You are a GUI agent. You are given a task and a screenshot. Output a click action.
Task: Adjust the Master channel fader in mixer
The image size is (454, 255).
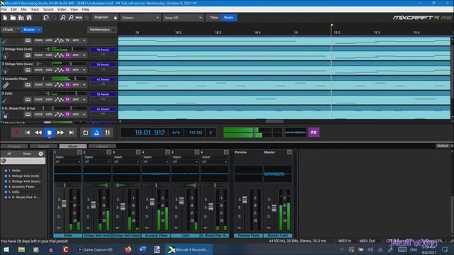[x=274, y=208]
